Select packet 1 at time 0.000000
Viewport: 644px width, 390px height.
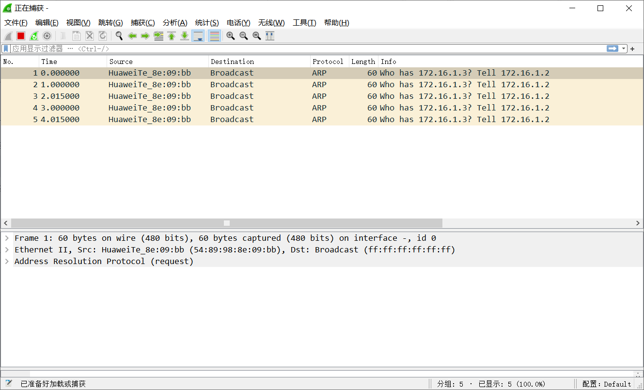322,73
